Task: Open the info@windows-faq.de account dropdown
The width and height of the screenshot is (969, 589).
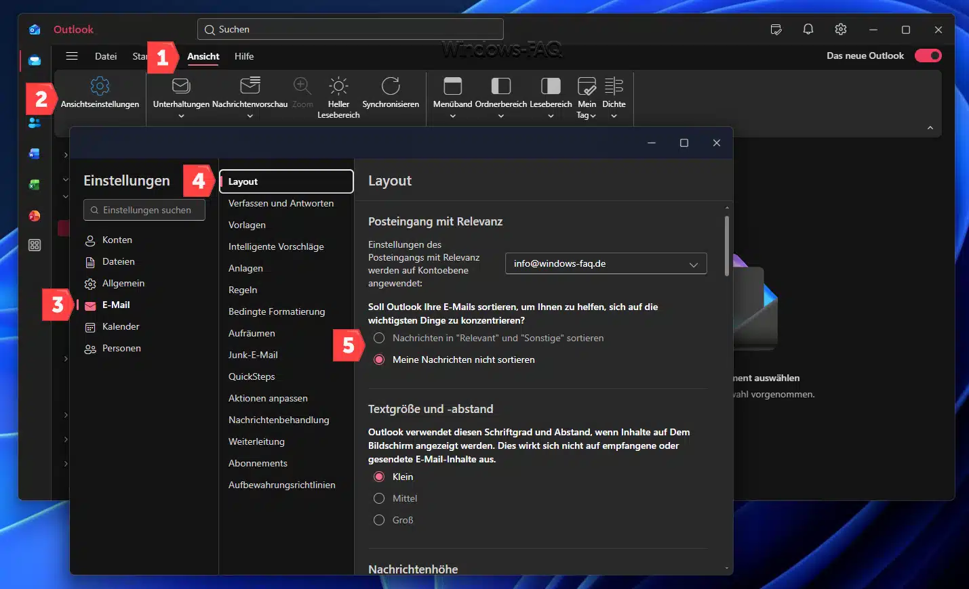Action: point(606,263)
